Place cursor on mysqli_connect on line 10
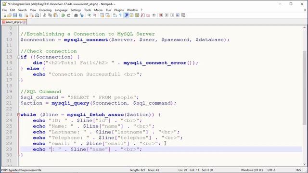308x173 pixels. 86,40
